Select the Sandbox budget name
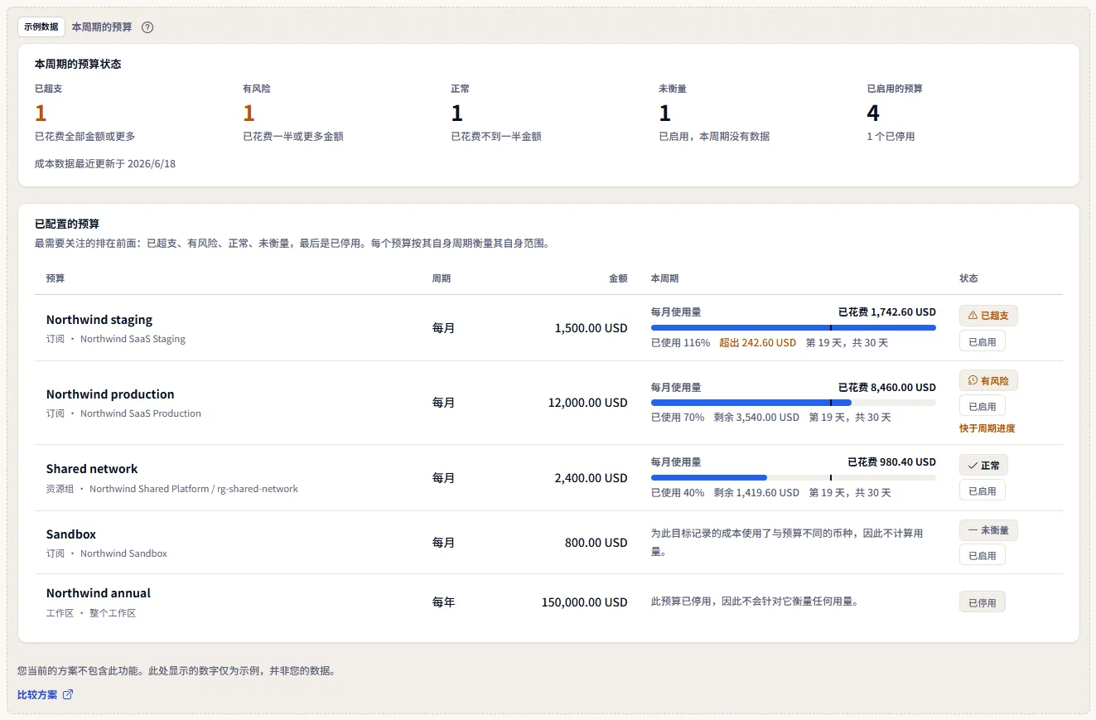 coord(71,534)
